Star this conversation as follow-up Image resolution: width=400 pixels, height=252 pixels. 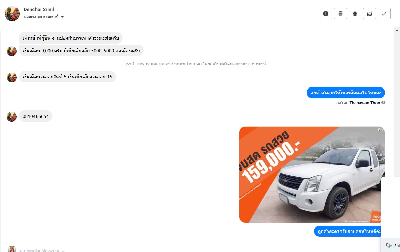[355, 14]
